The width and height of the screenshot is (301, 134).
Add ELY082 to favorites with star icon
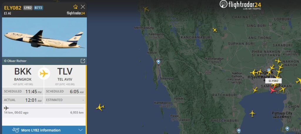coord(76,7)
